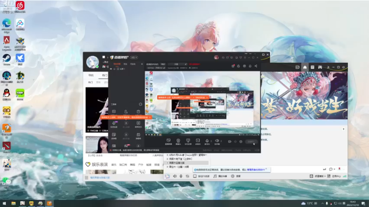Open Windows Start menu
The width and height of the screenshot is (369, 207).
pyautogui.click(x=4, y=203)
